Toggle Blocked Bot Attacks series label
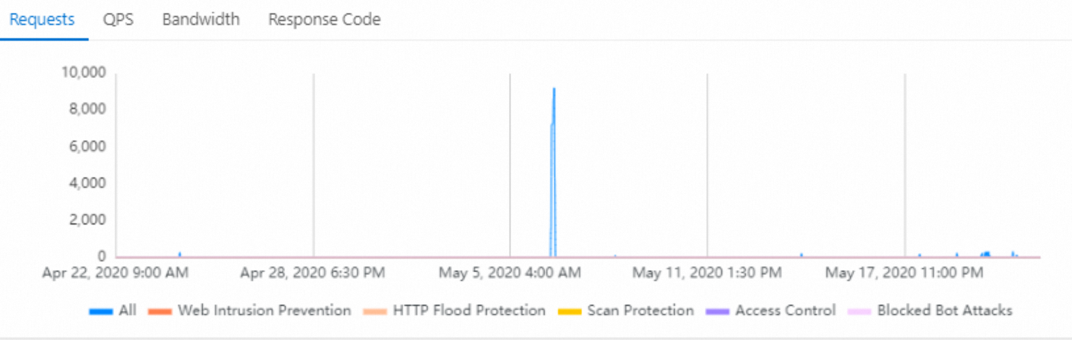1072x340 pixels. point(944,310)
